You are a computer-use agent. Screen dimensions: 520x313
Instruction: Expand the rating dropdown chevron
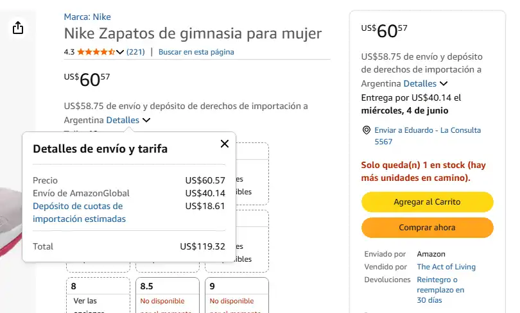point(120,52)
